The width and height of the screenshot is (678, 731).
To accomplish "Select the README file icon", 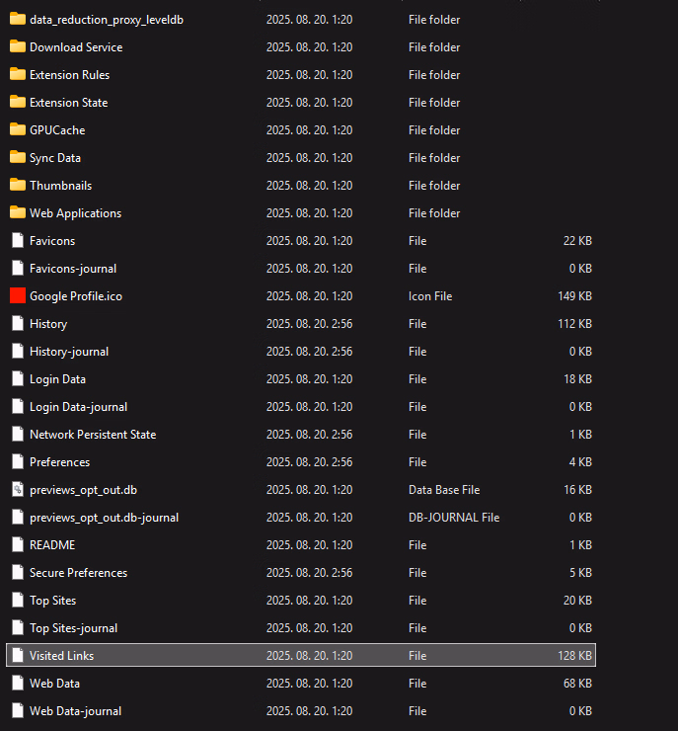I will click(x=17, y=544).
